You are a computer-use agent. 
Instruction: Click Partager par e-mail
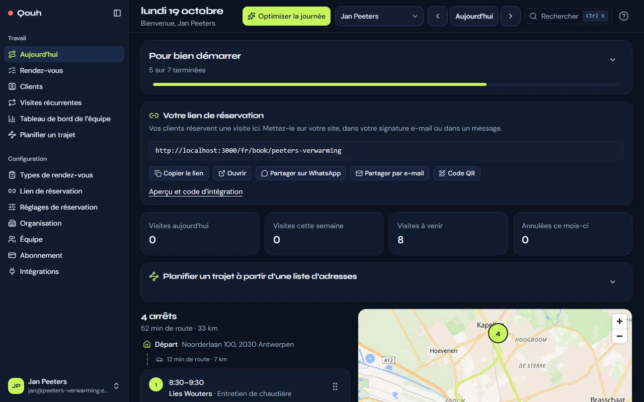(390, 173)
